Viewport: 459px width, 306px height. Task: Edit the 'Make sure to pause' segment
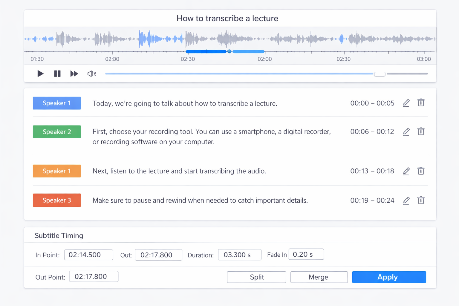406,201
